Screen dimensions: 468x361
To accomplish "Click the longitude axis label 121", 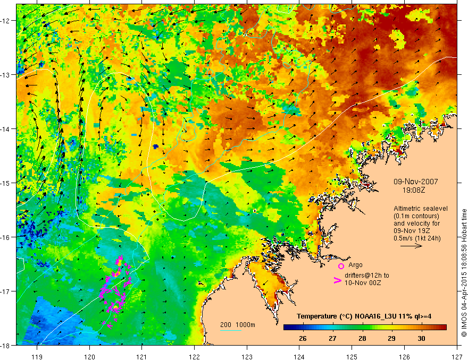I will pyautogui.click(x=142, y=357).
